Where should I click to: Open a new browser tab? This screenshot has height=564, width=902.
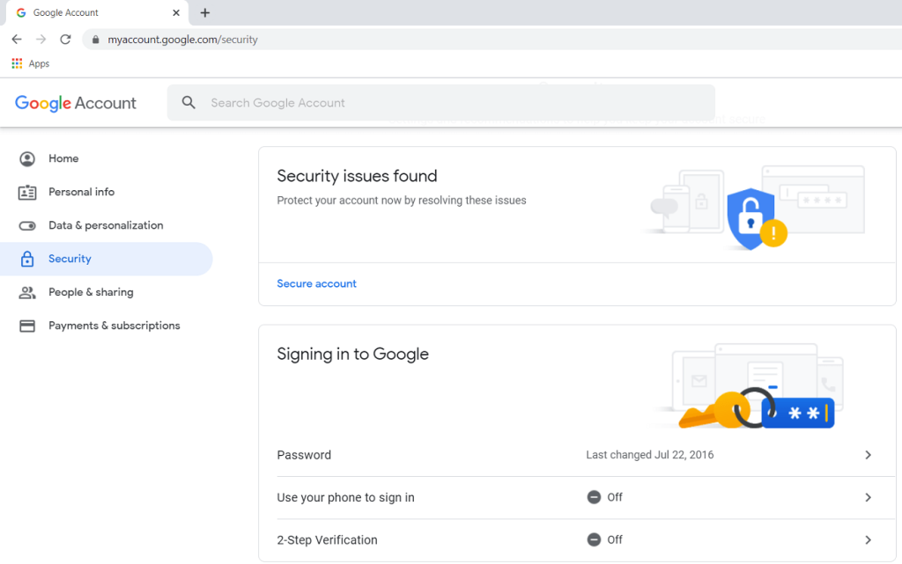coord(205,13)
